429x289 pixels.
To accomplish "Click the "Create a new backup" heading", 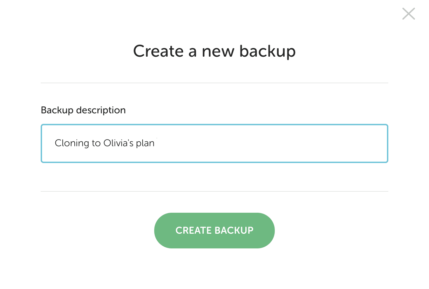I will click(214, 51).
